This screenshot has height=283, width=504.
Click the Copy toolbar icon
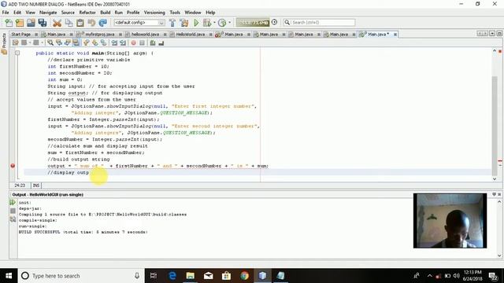point(69,23)
